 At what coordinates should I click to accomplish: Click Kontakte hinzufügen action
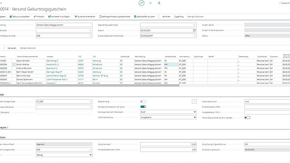tap(59, 16)
